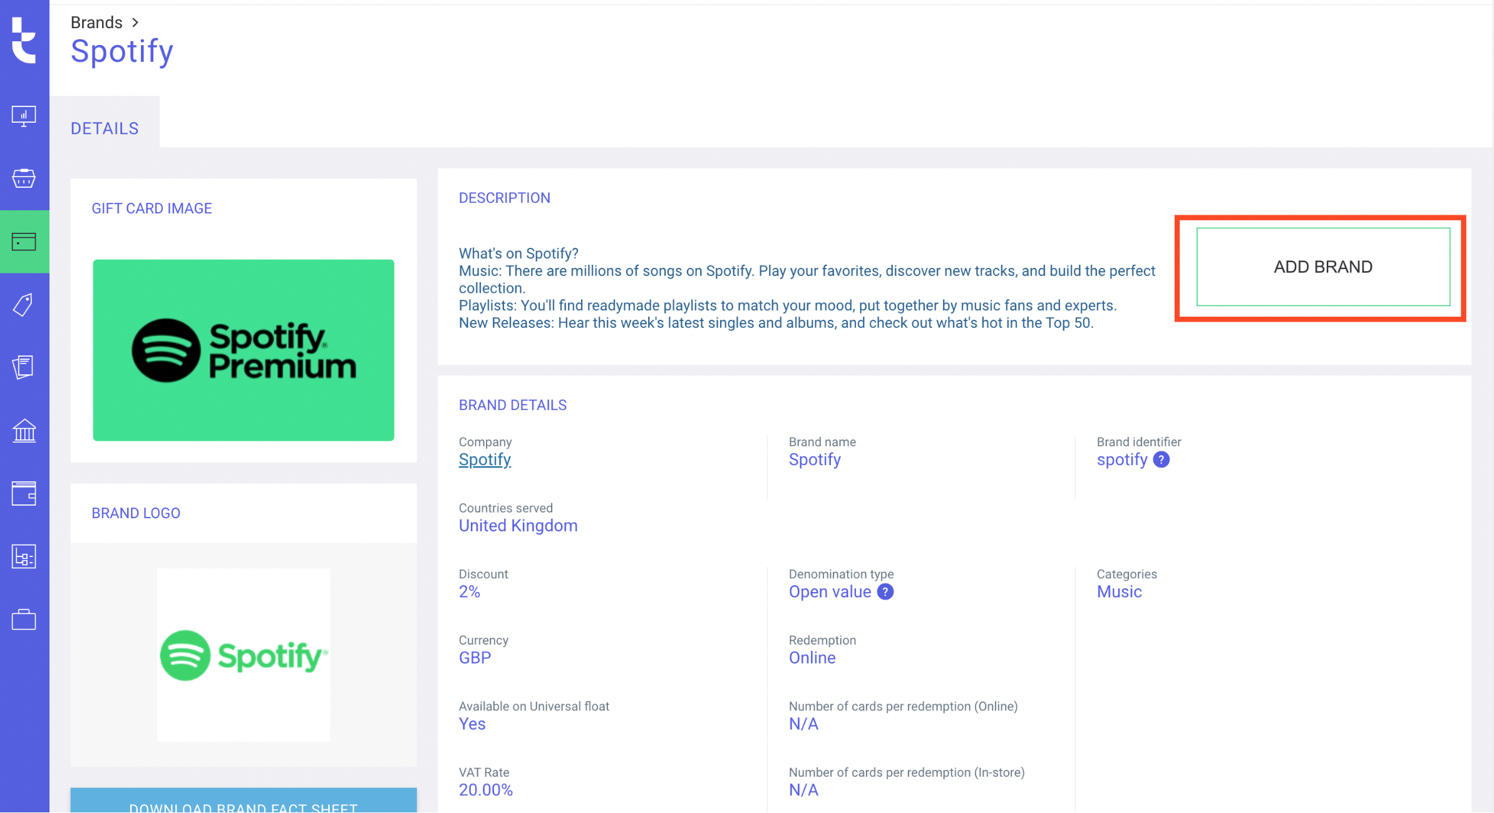Open the stacked documents sidebar icon
The width and height of the screenshot is (1494, 813).
point(24,367)
